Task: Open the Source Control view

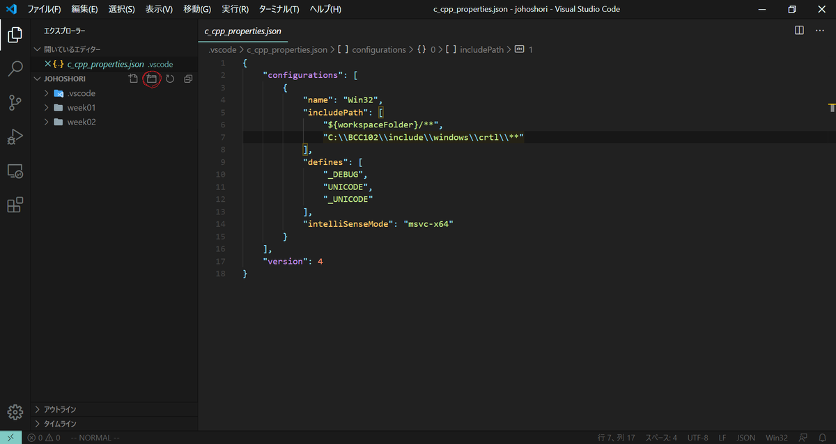Action: pos(15,102)
